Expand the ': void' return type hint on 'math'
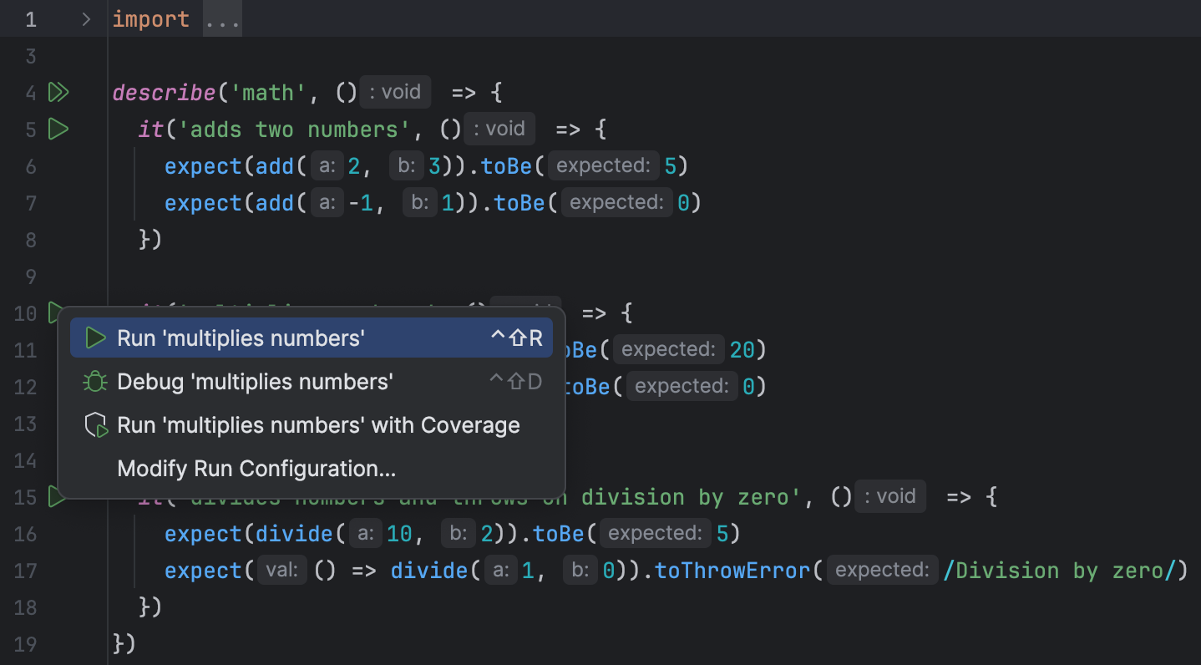This screenshot has height=665, width=1201. (x=394, y=92)
